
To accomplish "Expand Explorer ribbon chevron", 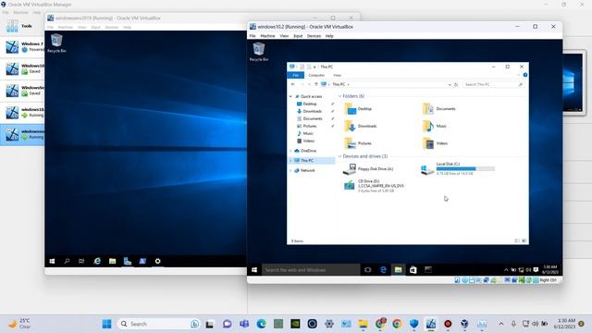I will [518, 75].
